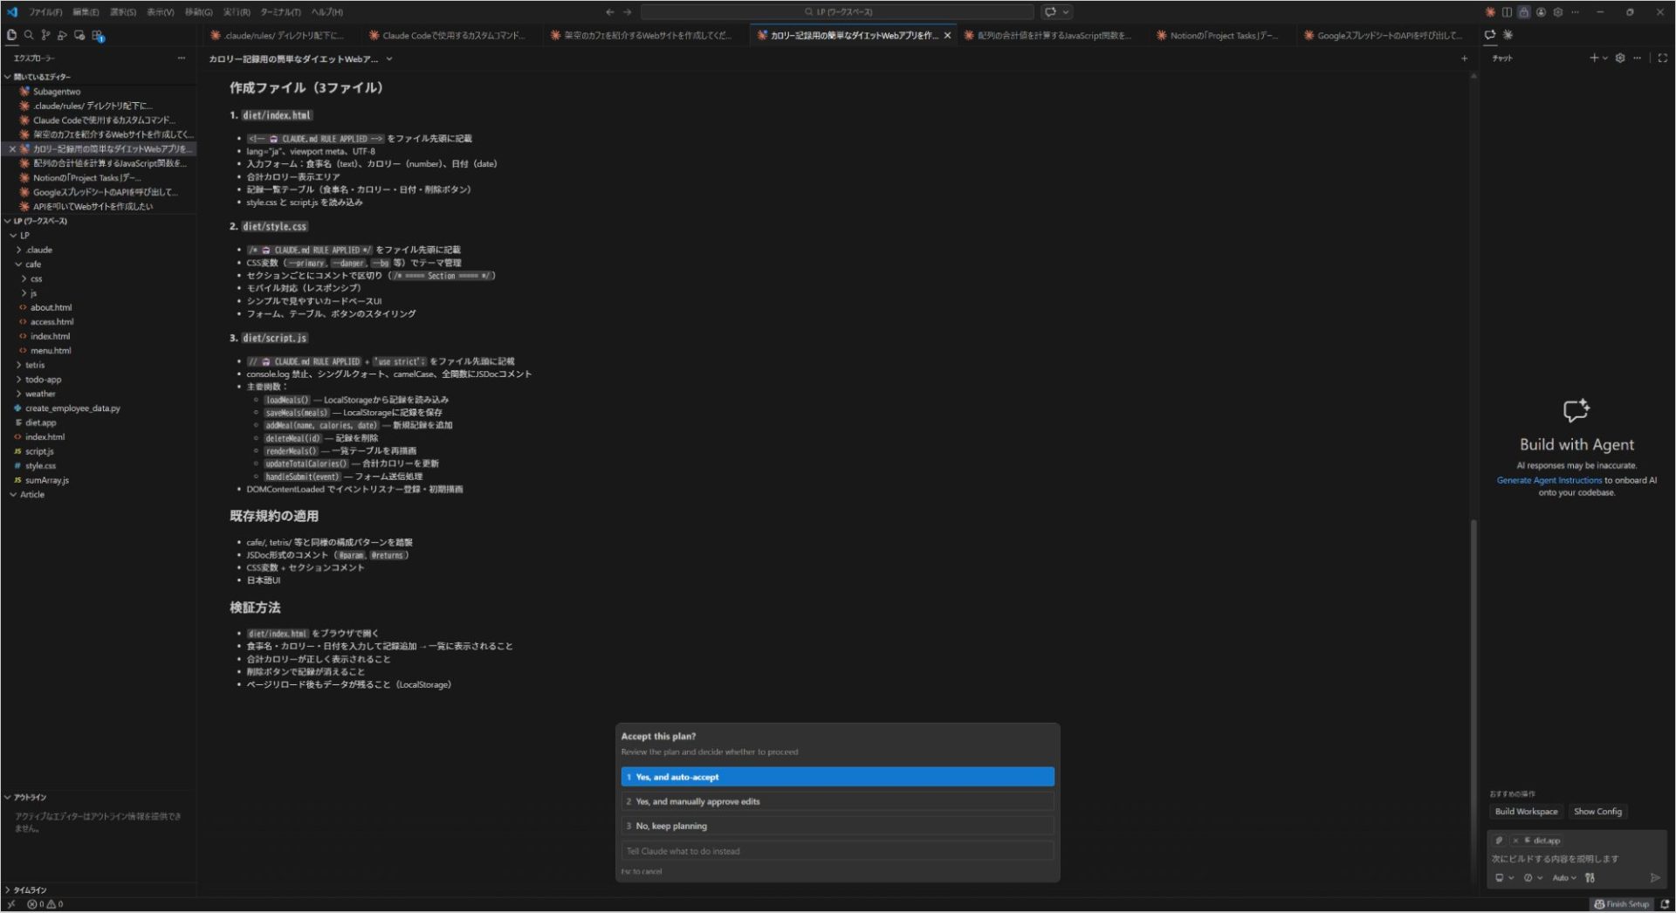Maximize the chat panel with fullscreen icon
1676x913 pixels.
(x=1662, y=58)
